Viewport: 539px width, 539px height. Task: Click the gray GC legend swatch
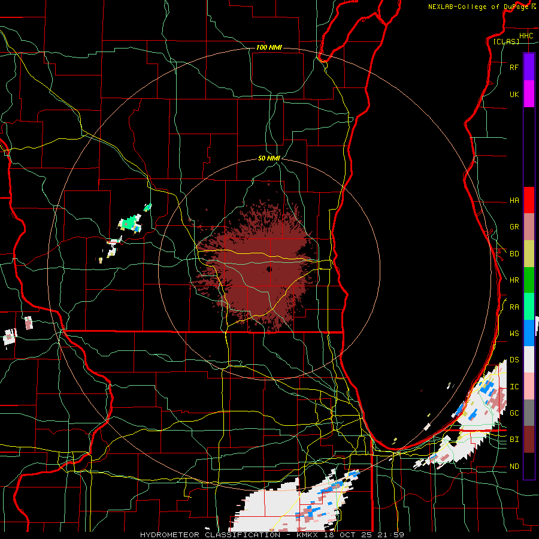tap(529, 413)
